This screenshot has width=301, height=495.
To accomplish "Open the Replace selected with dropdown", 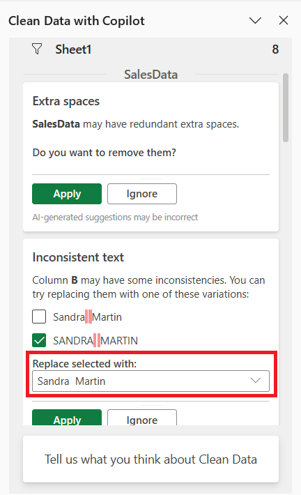I will pos(150,381).
